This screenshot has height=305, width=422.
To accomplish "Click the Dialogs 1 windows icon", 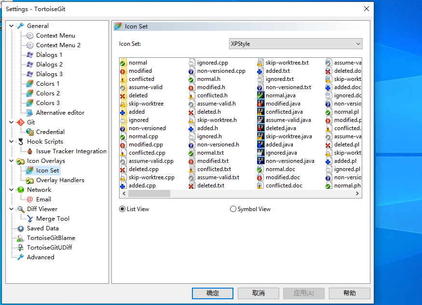I will (30, 55).
